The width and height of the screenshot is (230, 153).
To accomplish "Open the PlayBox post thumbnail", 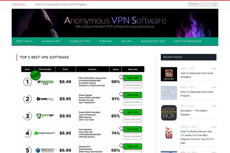I will (x=169, y=93).
